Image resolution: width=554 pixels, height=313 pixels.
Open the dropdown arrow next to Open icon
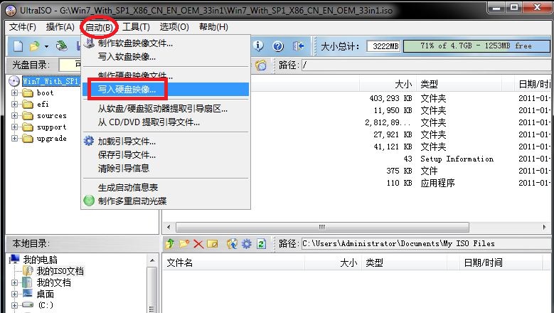[x=46, y=46]
